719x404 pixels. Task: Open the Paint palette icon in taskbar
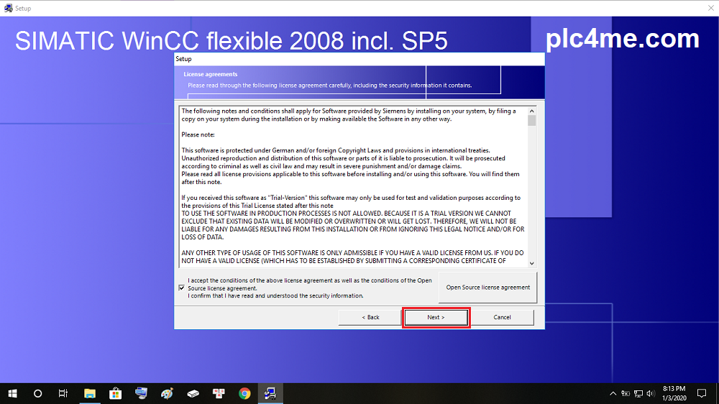click(167, 393)
